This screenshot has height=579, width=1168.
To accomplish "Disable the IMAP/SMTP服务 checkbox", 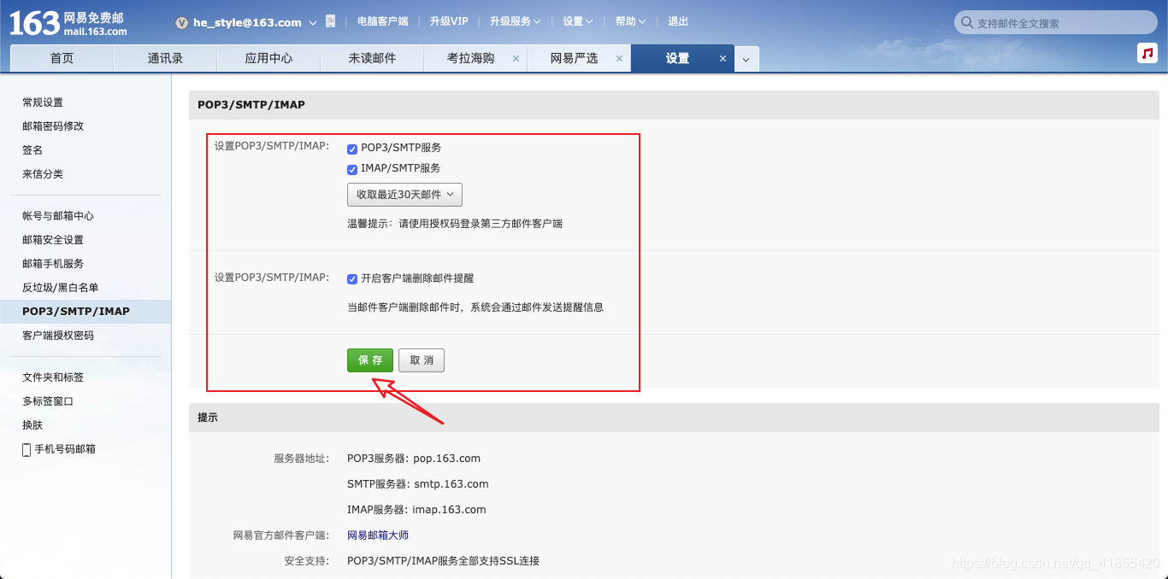I will click(x=352, y=169).
